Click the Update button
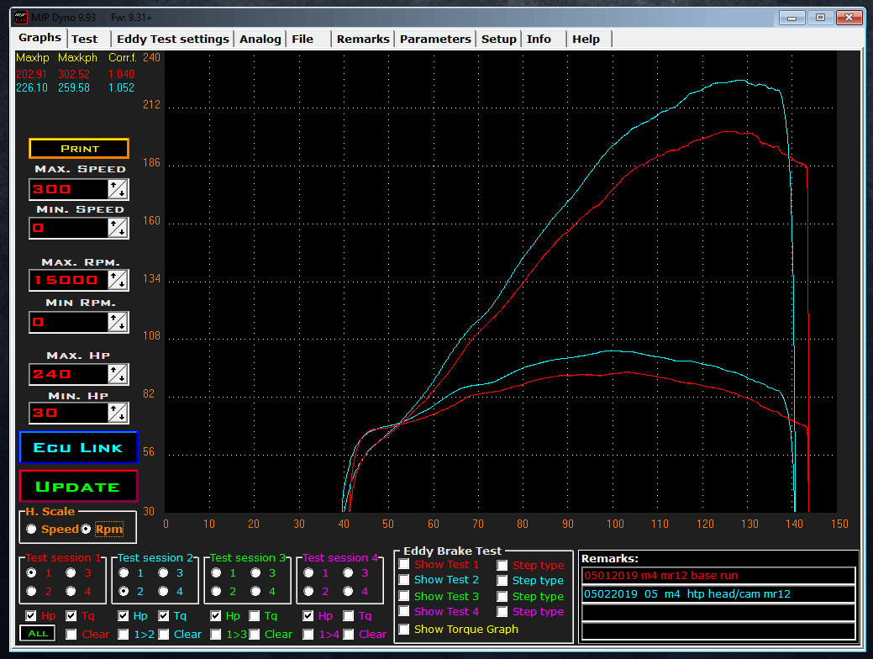The height and width of the screenshot is (659, 873). click(x=78, y=487)
